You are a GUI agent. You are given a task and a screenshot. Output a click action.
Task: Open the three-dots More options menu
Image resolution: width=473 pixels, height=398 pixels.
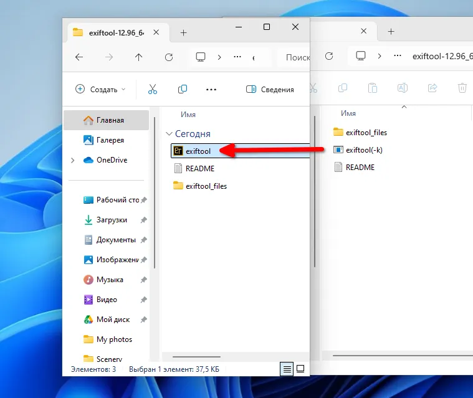coord(211,89)
